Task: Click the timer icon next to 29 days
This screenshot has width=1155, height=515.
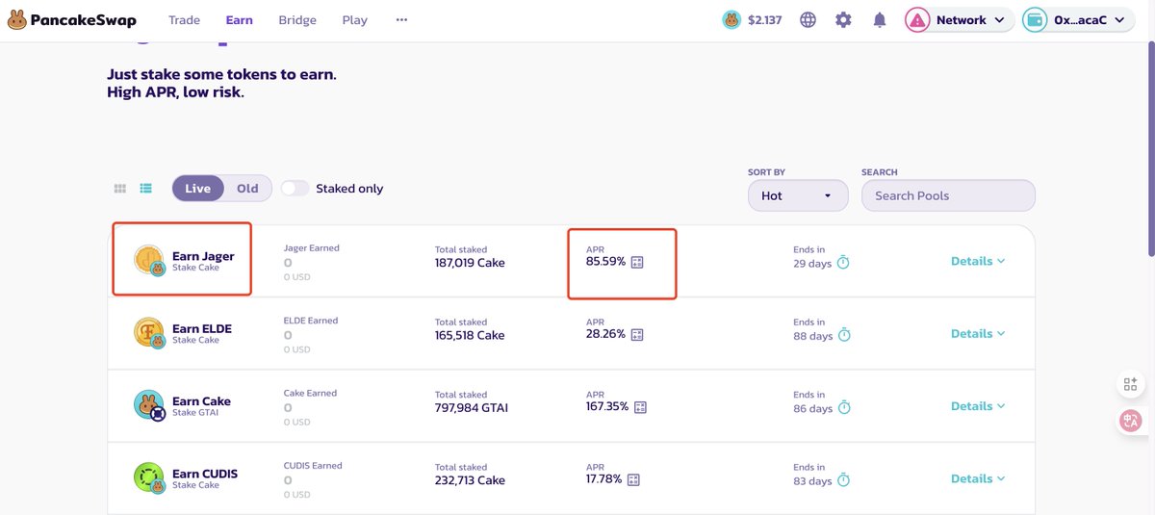Action: (x=844, y=263)
